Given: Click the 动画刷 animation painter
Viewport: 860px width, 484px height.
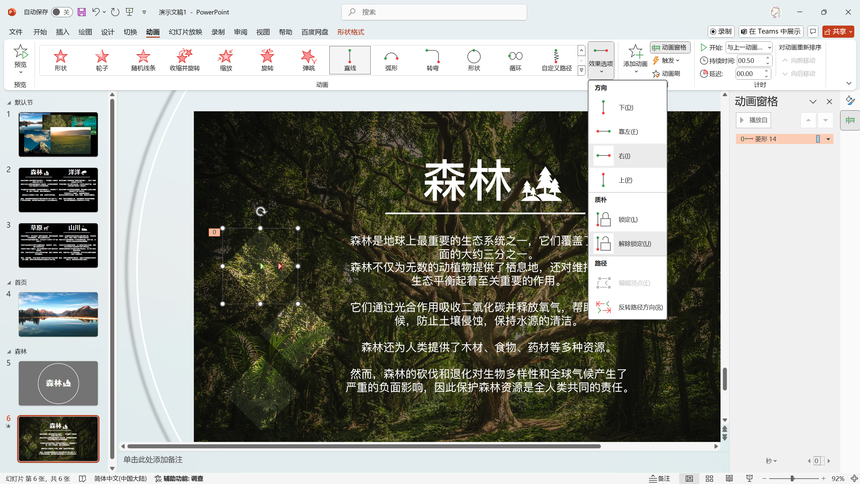Looking at the screenshot, I should [666, 73].
